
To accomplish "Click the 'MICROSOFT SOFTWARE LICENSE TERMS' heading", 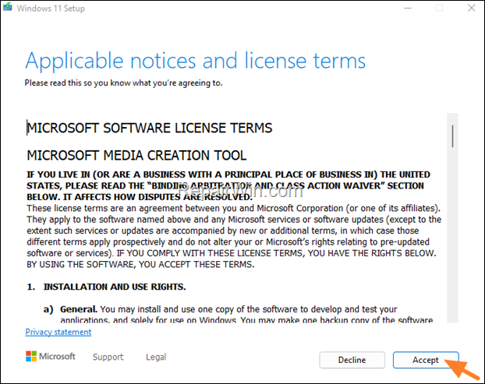I will (x=150, y=128).
